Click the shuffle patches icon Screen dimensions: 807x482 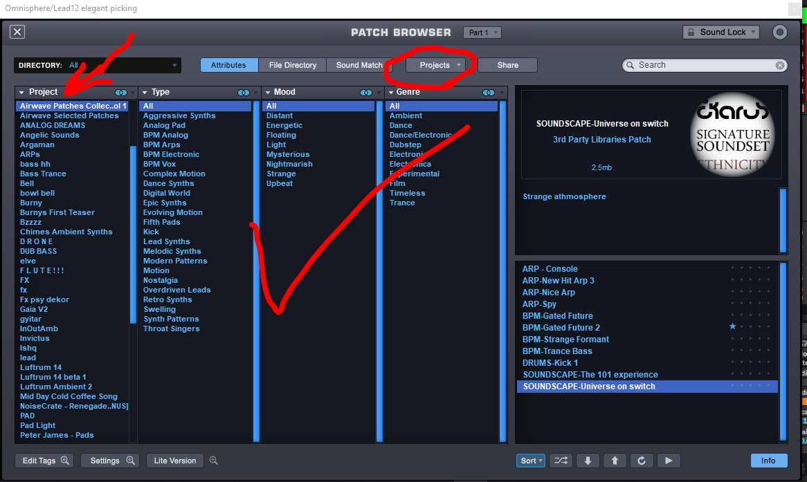click(561, 461)
